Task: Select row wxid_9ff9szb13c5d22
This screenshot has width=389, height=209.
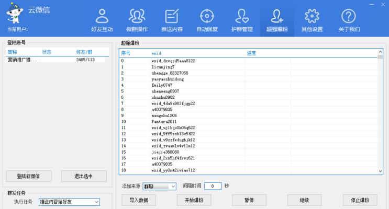Action: click(x=249, y=134)
